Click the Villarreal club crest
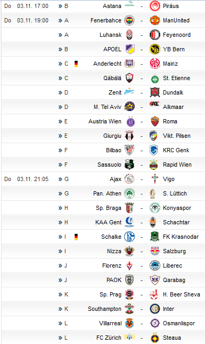205x344 pixels. [x=129, y=323]
